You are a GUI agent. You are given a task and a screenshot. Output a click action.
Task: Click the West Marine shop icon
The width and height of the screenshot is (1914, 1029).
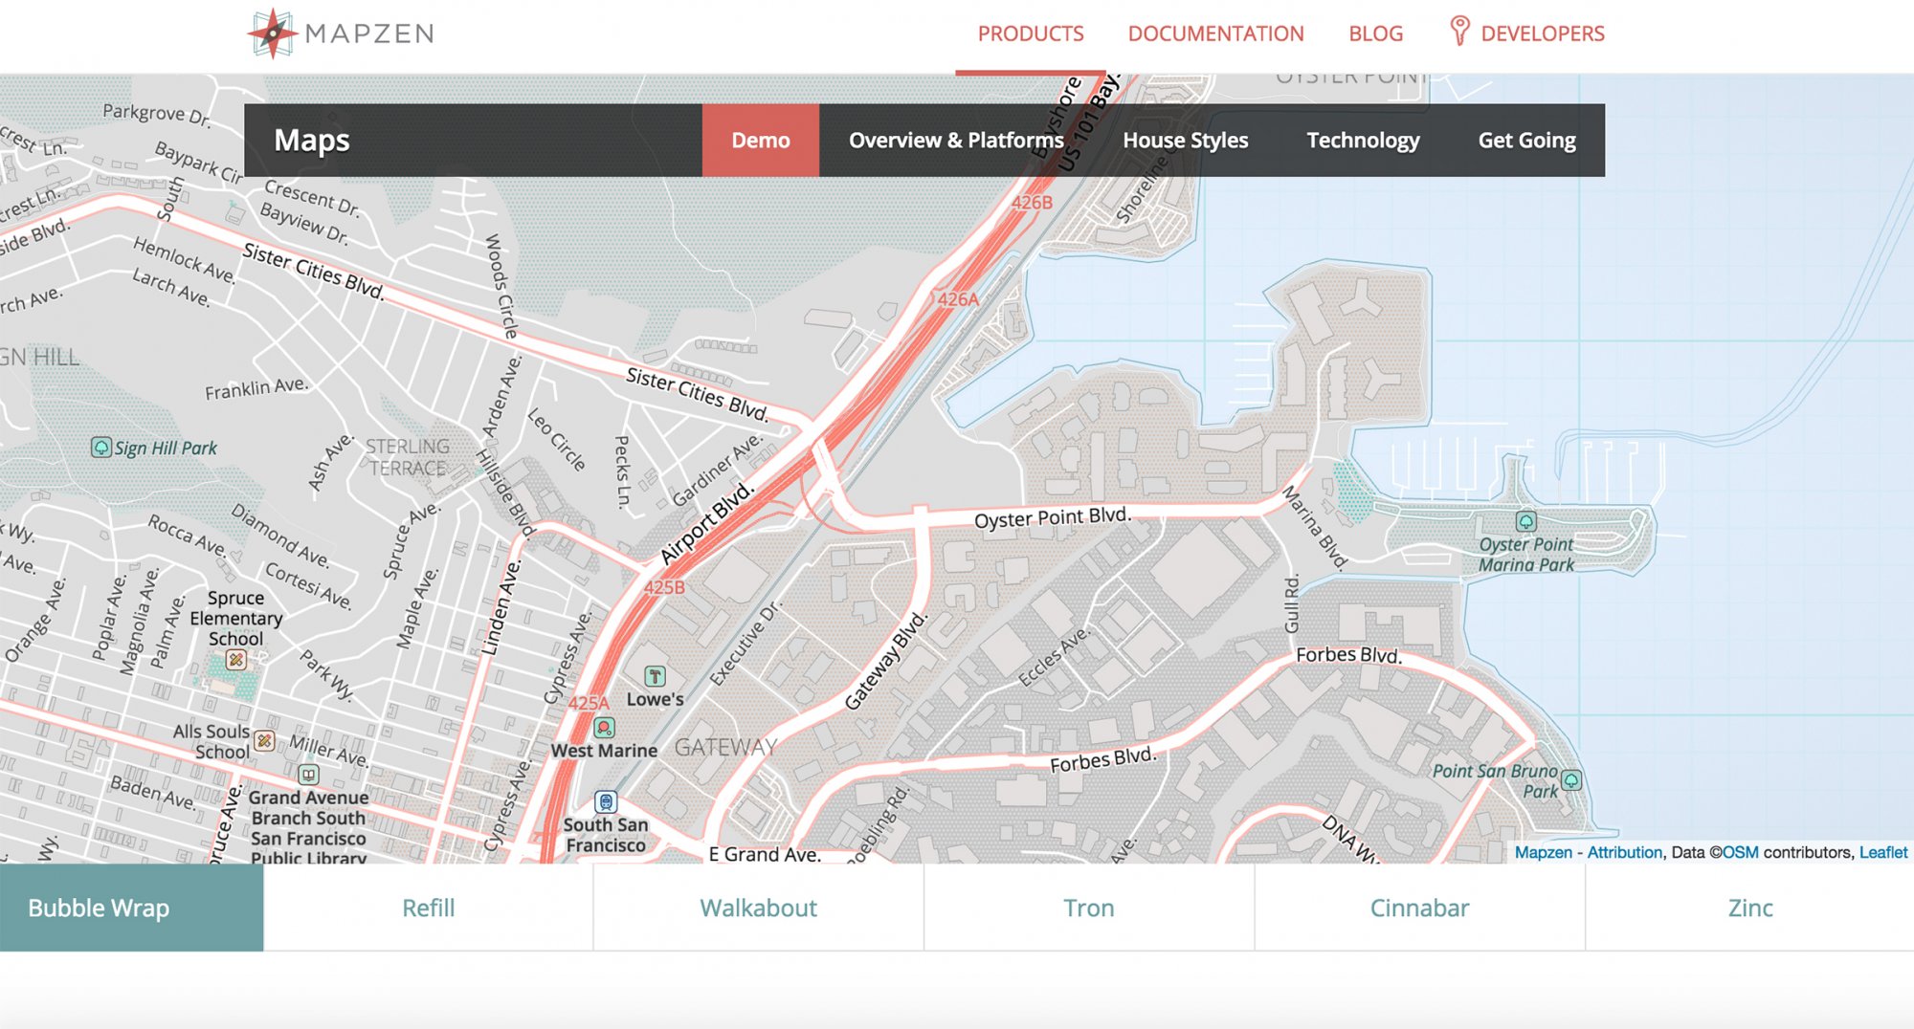(x=604, y=728)
